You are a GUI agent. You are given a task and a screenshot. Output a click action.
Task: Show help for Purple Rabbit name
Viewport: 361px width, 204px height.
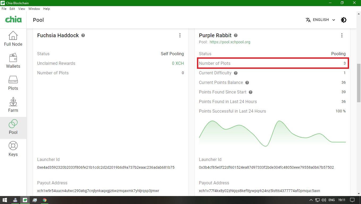236,35
